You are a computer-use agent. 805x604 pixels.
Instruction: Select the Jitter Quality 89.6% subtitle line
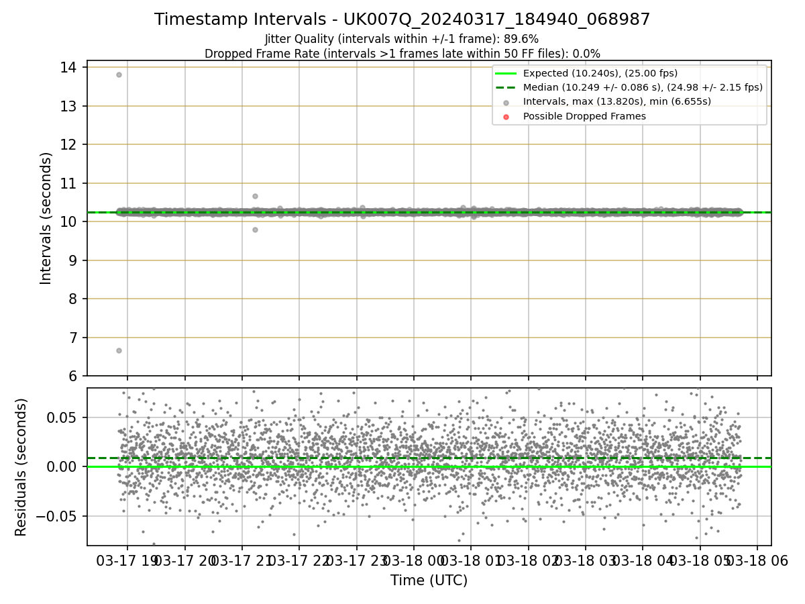pos(402,39)
